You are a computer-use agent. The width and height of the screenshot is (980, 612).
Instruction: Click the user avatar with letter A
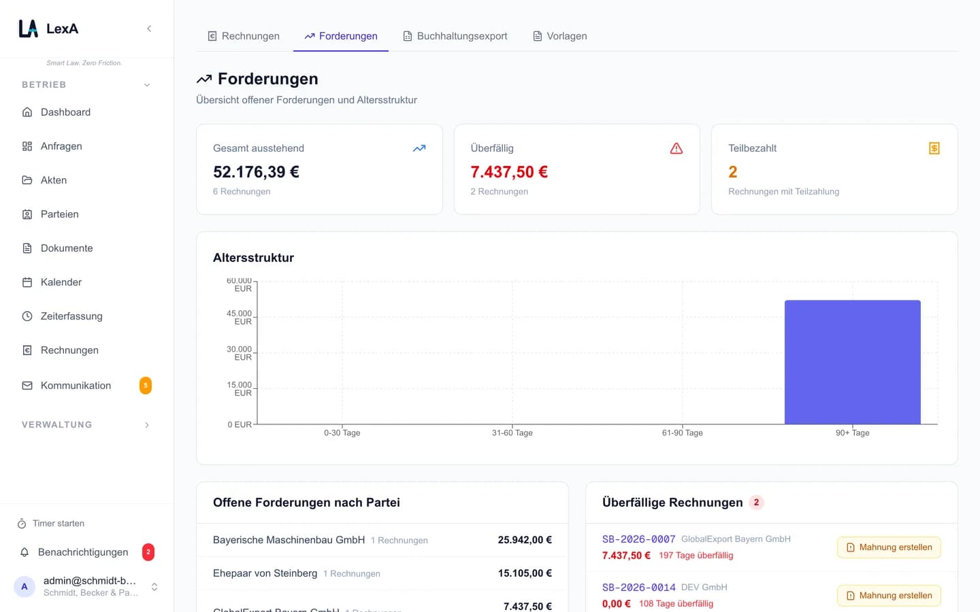coord(24,586)
